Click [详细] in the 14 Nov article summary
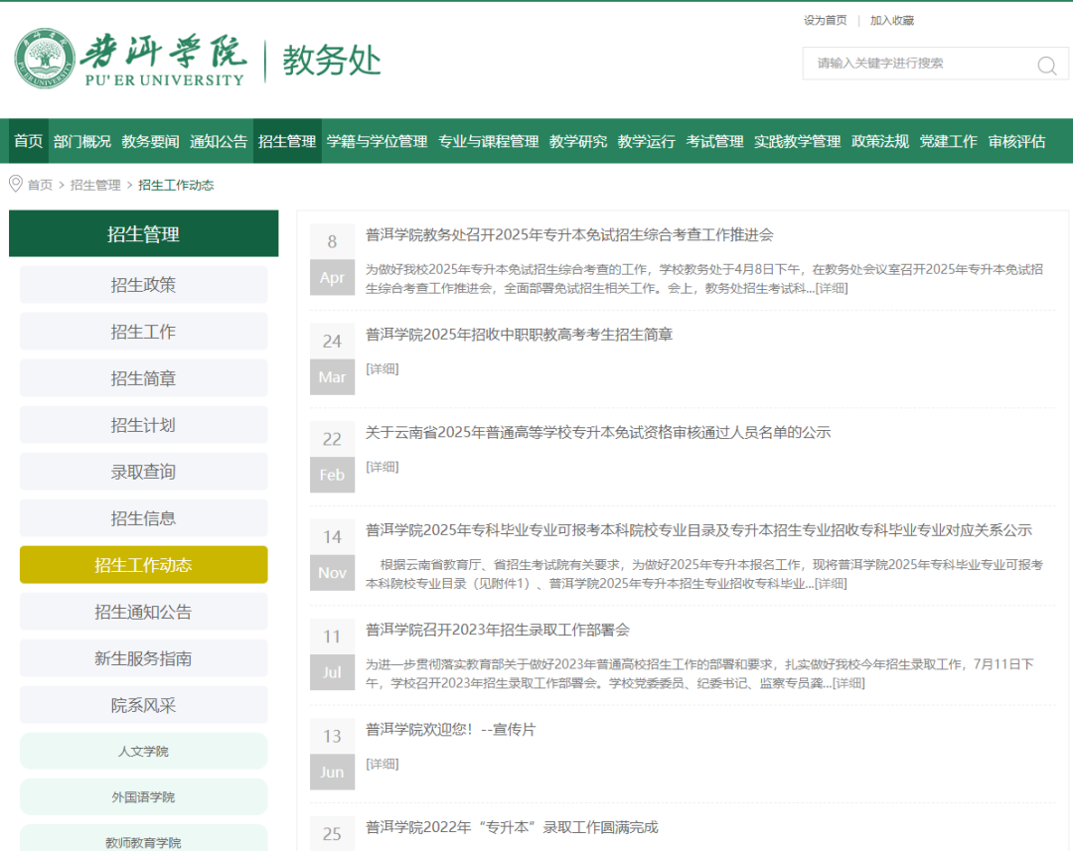Viewport: 1073px width, 851px height. (831, 584)
